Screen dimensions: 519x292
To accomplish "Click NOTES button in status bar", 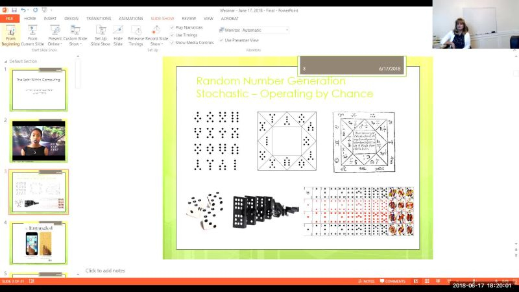I will (366, 282).
